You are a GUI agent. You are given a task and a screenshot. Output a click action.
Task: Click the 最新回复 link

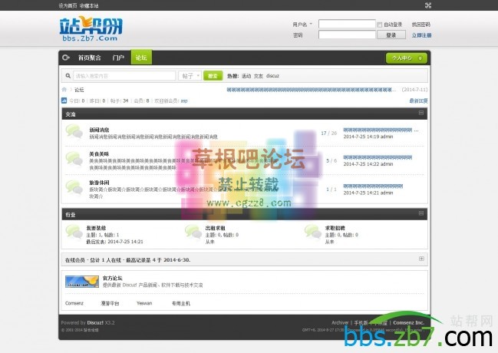click(418, 101)
